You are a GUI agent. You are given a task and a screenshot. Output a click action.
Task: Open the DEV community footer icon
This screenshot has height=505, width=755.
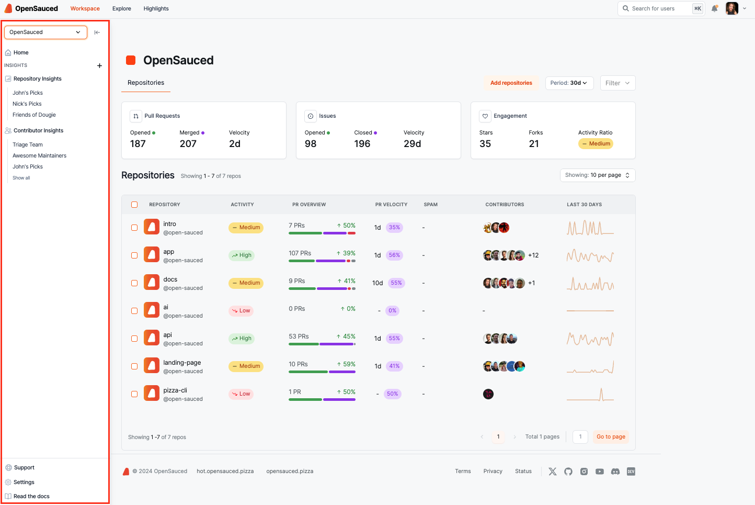[x=631, y=472]
